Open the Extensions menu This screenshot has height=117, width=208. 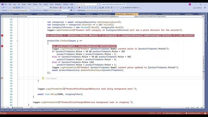(x=58, y=4)
